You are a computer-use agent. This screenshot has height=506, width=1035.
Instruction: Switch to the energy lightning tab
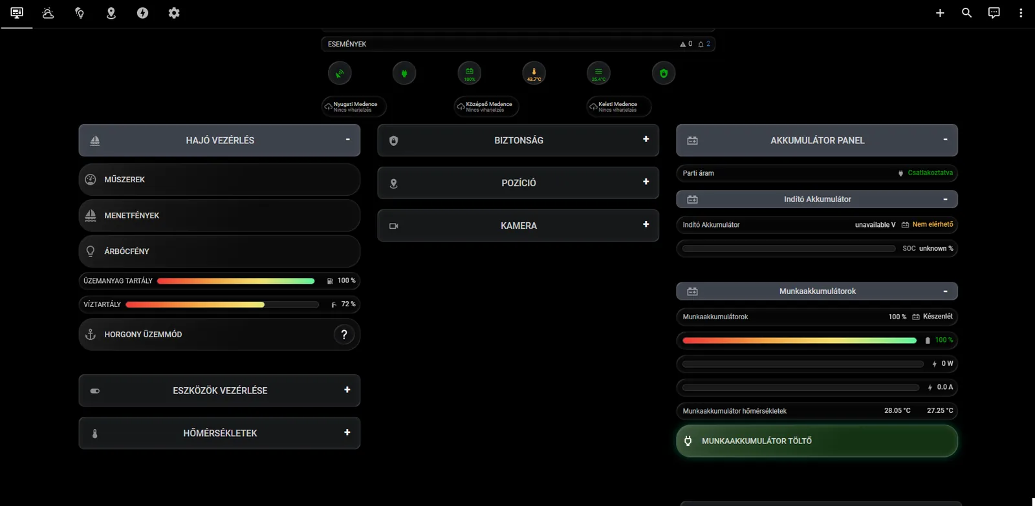pos(142,13)
